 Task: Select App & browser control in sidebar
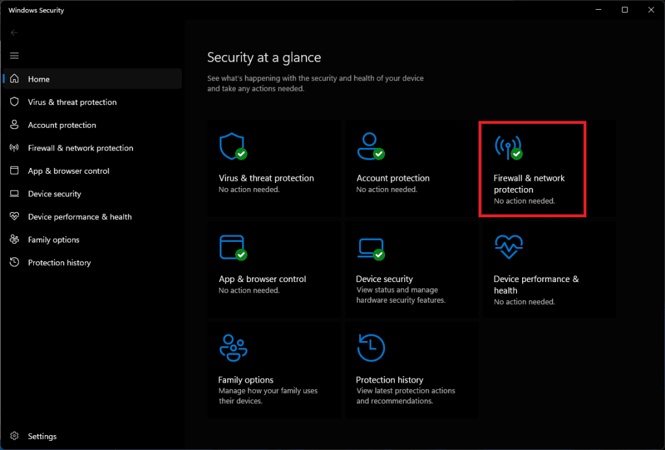coord(68,171)
